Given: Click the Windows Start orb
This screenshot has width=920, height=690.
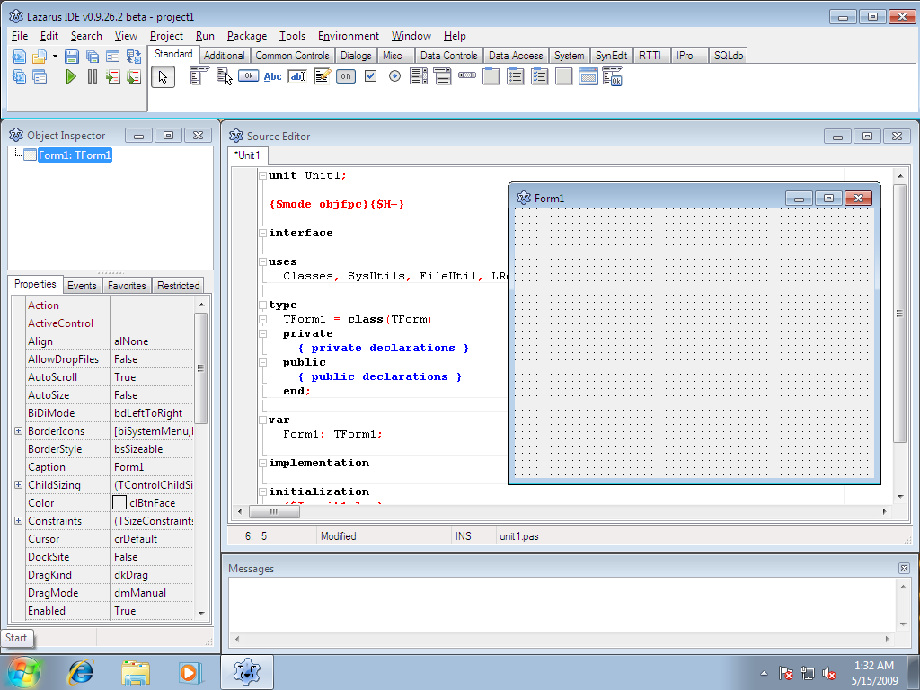Looking at the screenshot, I should (x=23, y=672).
